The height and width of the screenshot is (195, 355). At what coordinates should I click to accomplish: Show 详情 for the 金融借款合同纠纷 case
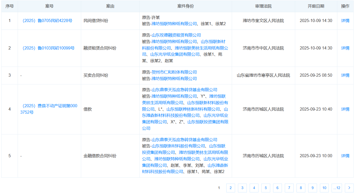coord(345,156)
